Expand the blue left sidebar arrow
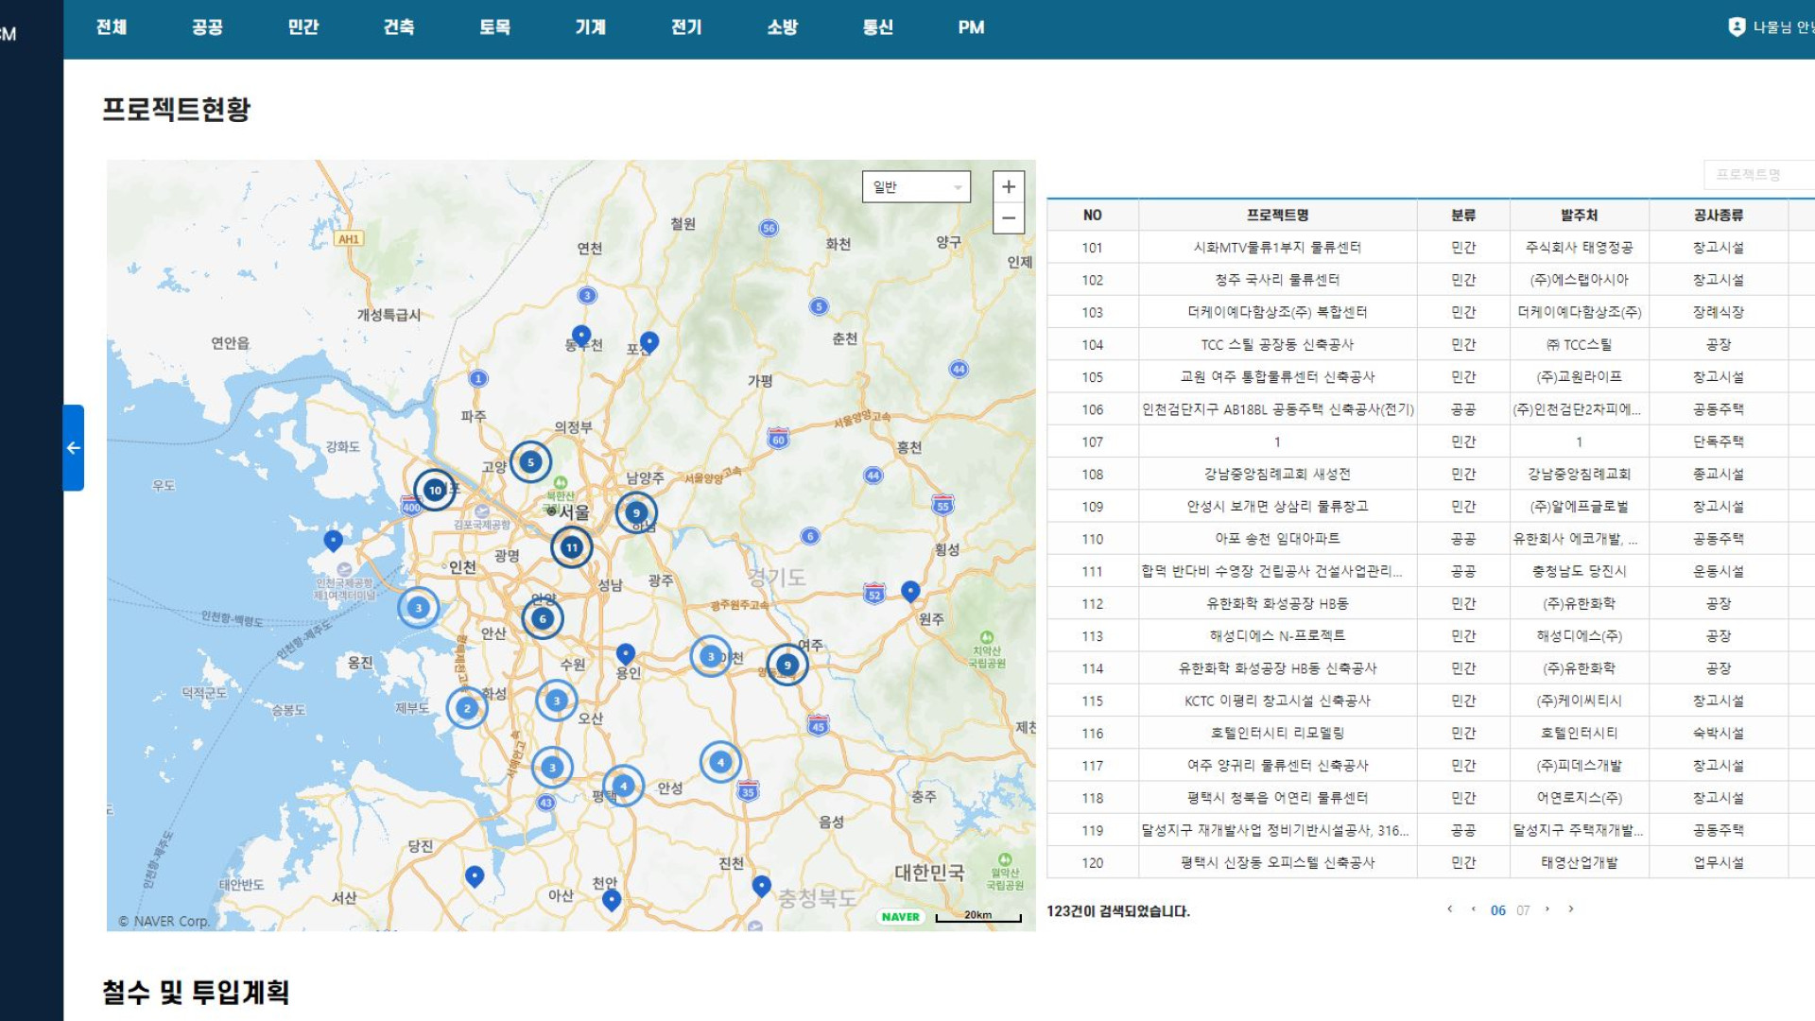 (74, 448)
